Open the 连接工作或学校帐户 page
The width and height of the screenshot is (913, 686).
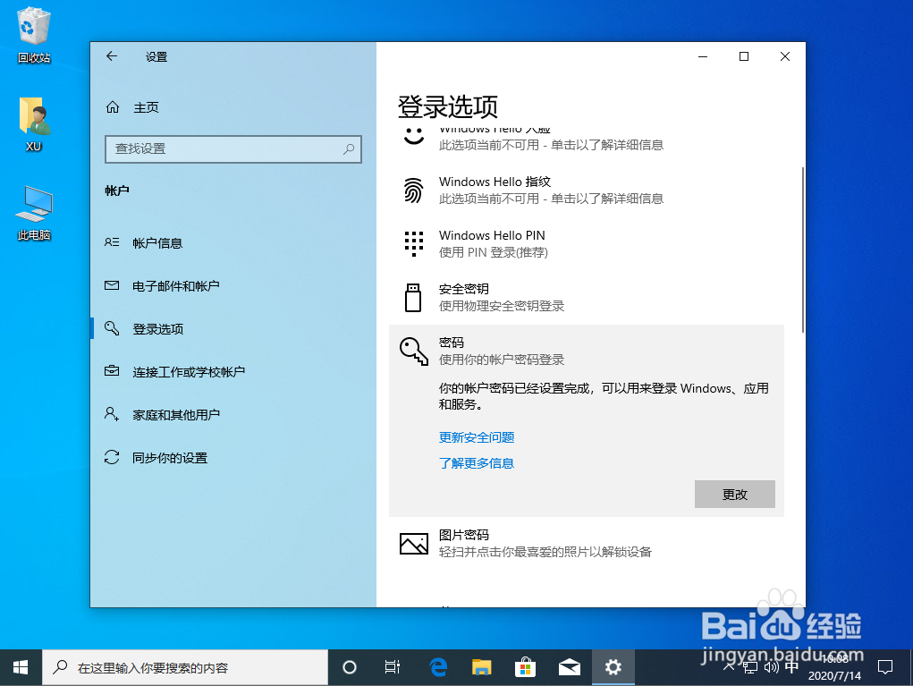coord(188,371)
